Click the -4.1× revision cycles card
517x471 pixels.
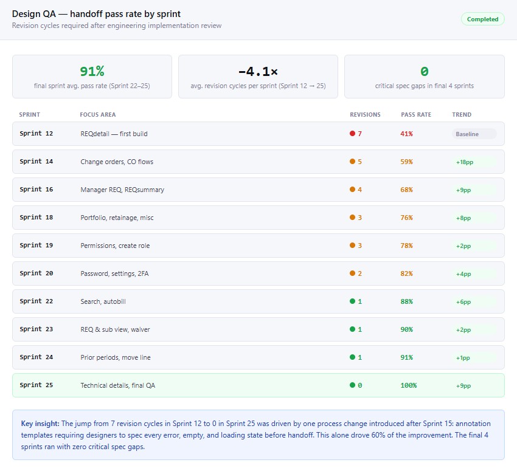tap(257, 76)
